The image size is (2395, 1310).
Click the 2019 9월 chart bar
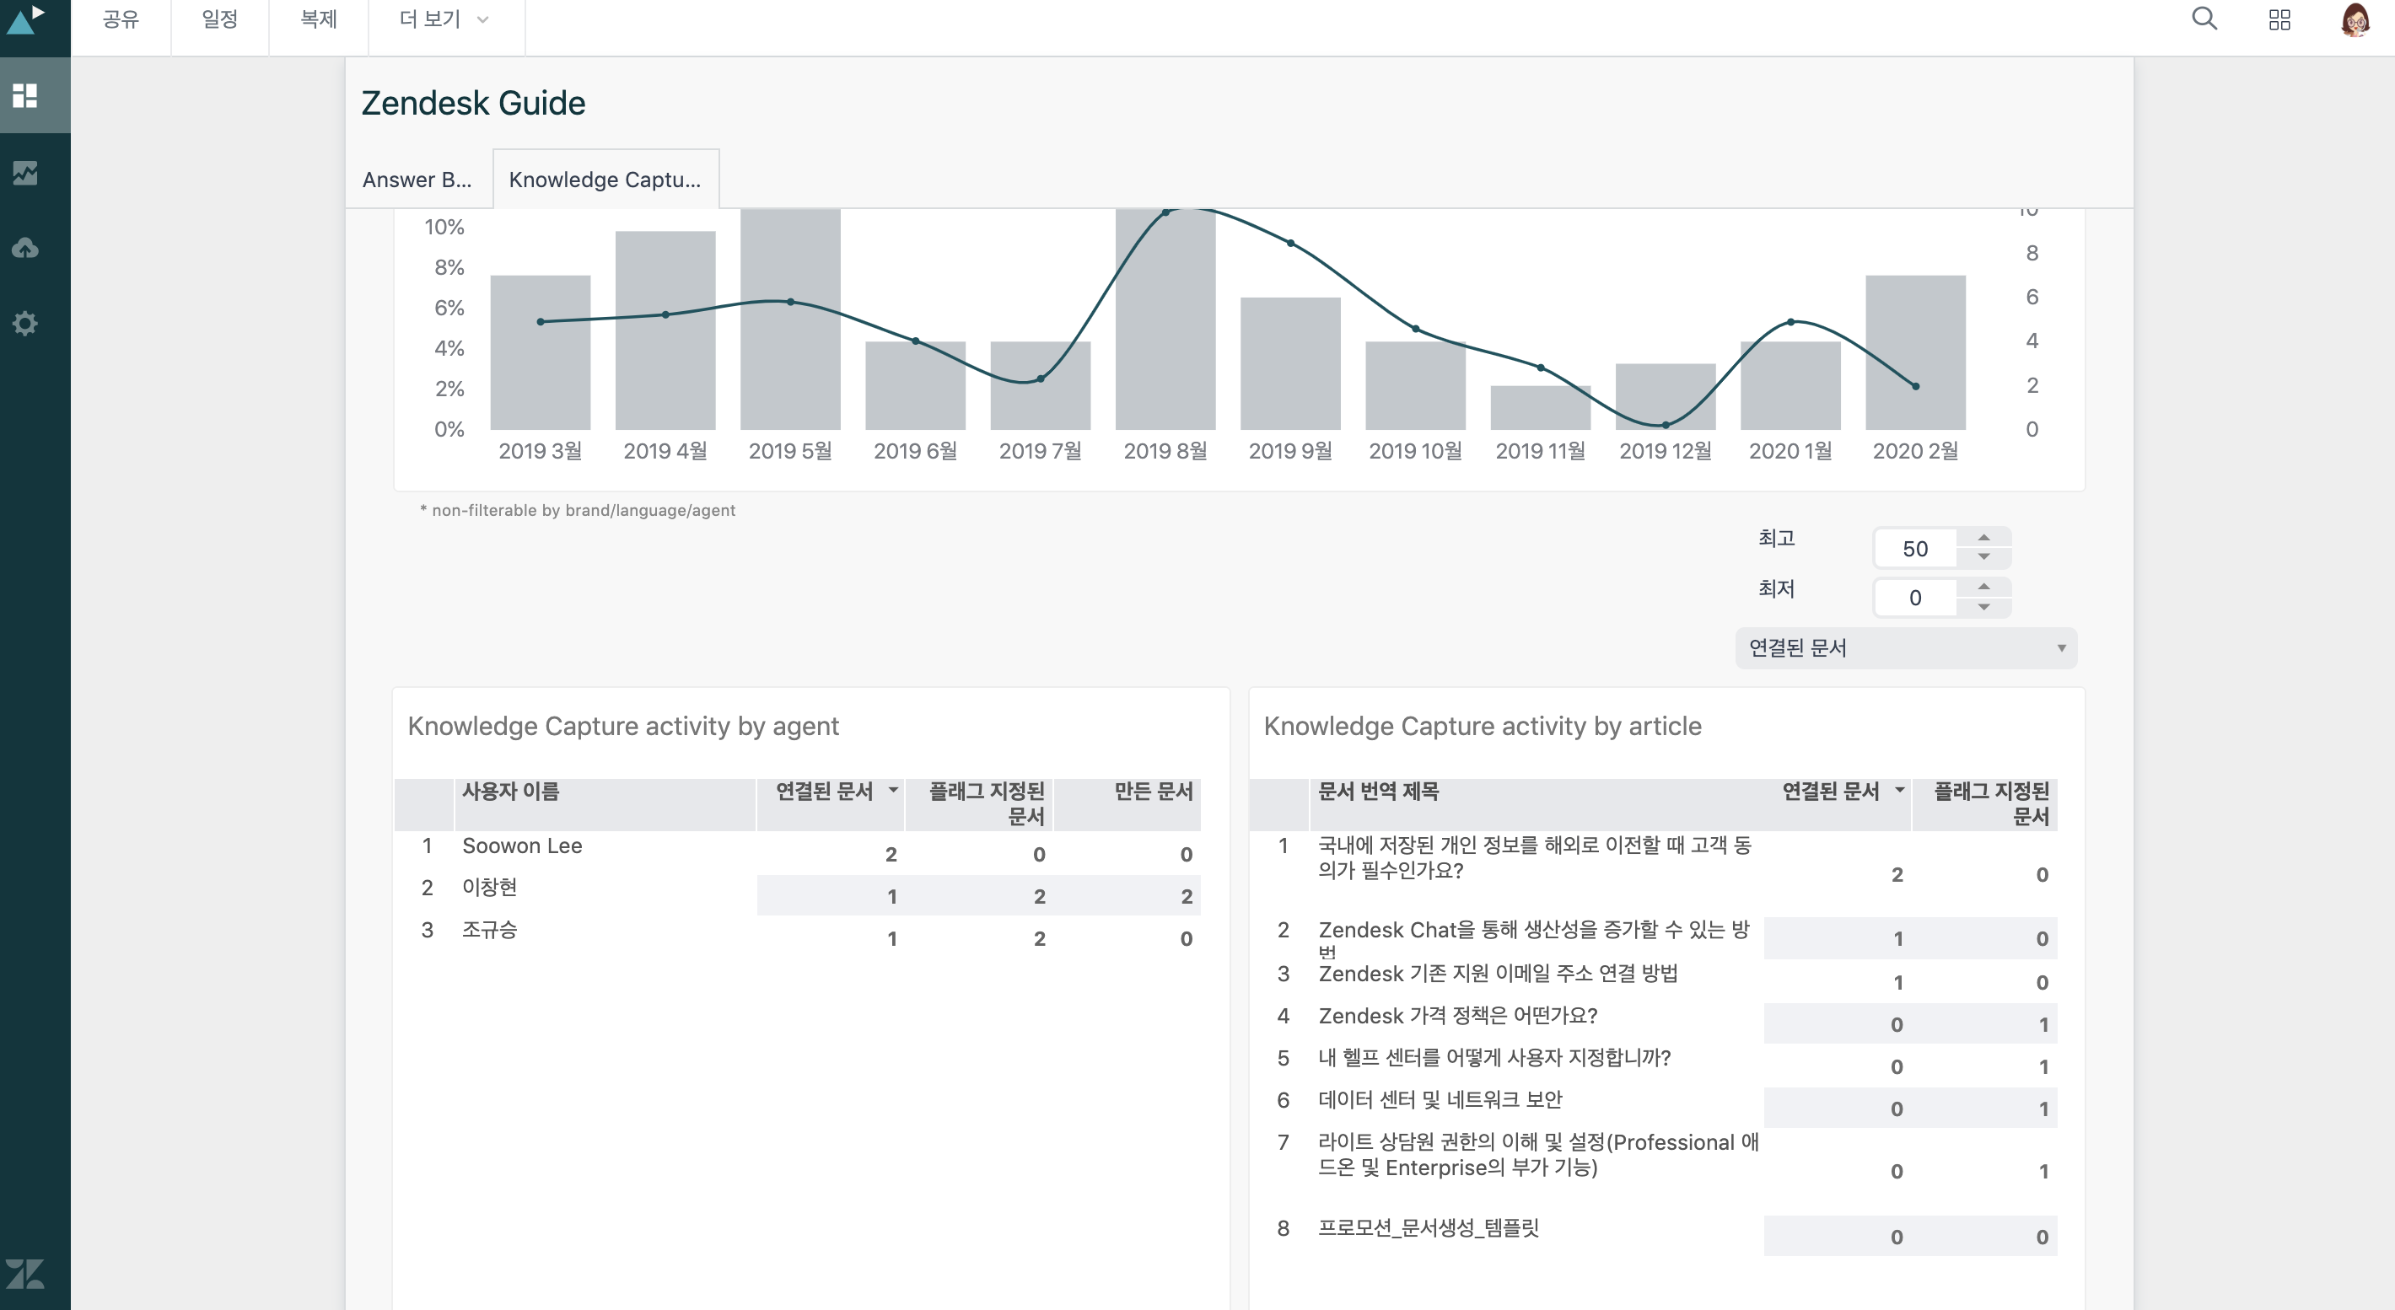(x=1290, y=363)
